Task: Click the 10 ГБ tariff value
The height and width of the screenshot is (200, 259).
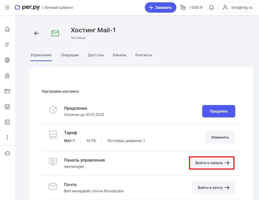Action: point(91,141)
